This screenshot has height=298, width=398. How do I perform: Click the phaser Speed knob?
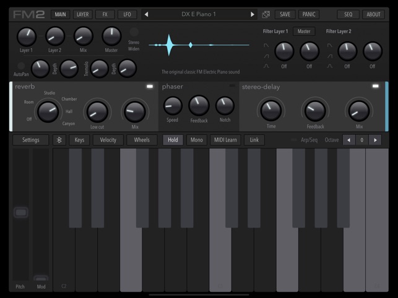173,106
